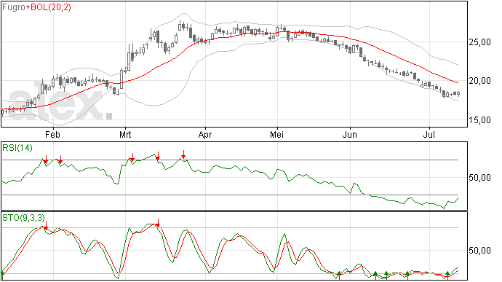Image resolution: width=502 pixels, height=282 pixels.
Task: Select the +BOL(20;2) indicator label
Action: coord(48,7)
